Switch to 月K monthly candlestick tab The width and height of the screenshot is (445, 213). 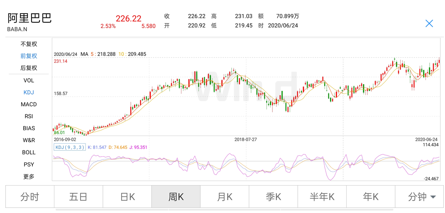[x=225, y=196]
